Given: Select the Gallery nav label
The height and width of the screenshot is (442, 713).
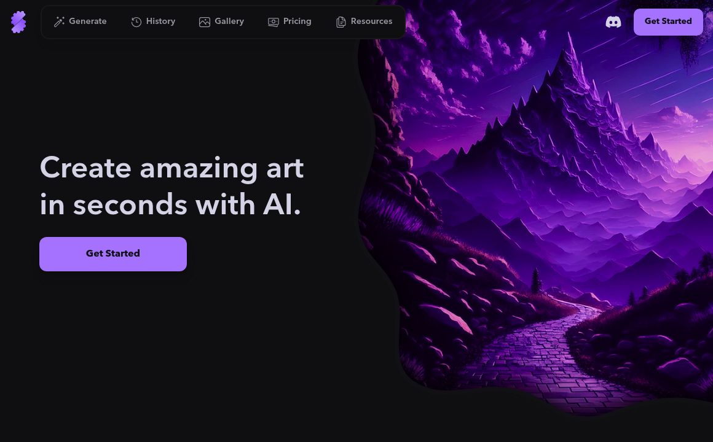Looking at the screenshot, I should click(229, 21).
